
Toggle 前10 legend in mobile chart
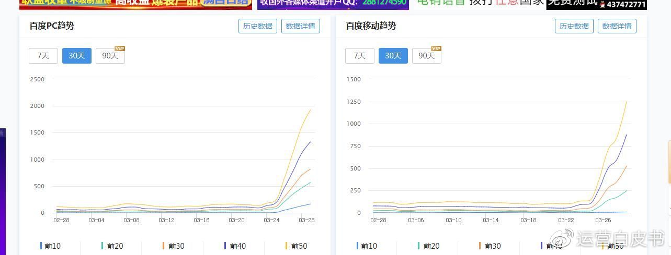(x=367, y=246)
